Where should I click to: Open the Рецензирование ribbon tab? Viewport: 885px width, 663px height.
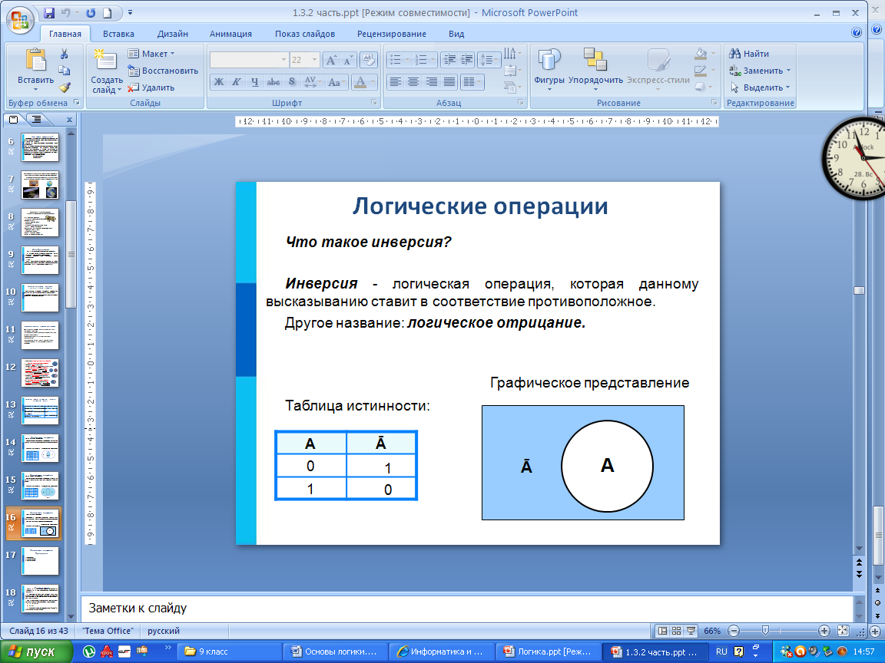click(x=392, y=34)
